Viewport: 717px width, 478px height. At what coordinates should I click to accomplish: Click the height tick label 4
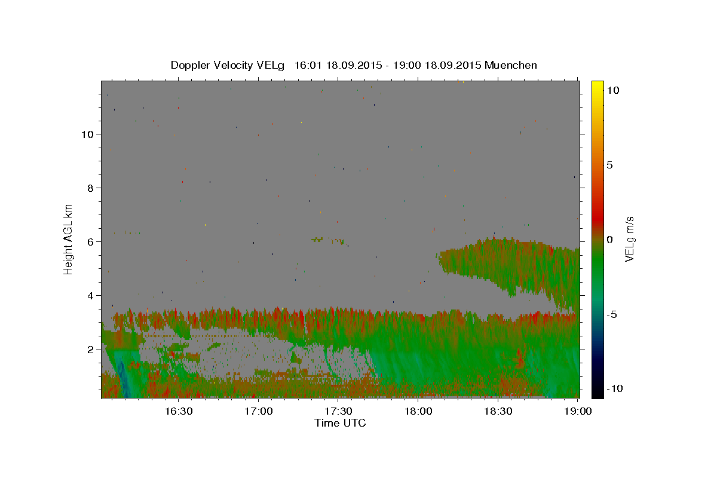coord(90,295)
